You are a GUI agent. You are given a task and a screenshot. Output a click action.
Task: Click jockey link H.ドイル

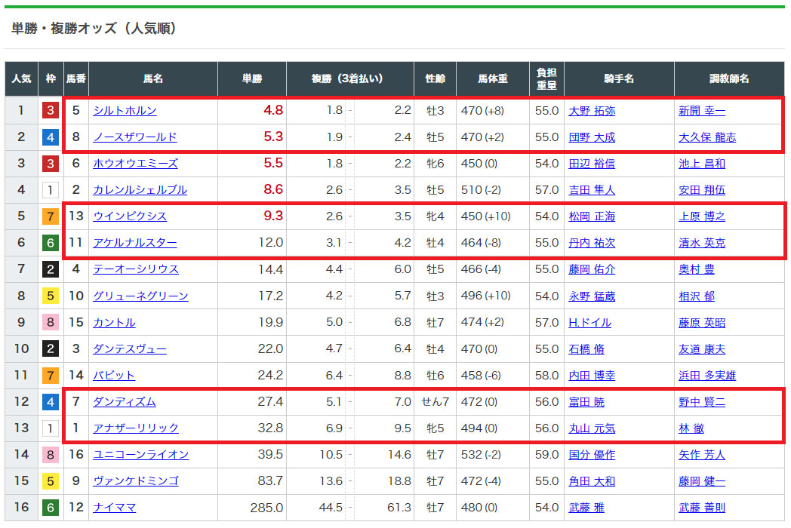coord(589,323)
